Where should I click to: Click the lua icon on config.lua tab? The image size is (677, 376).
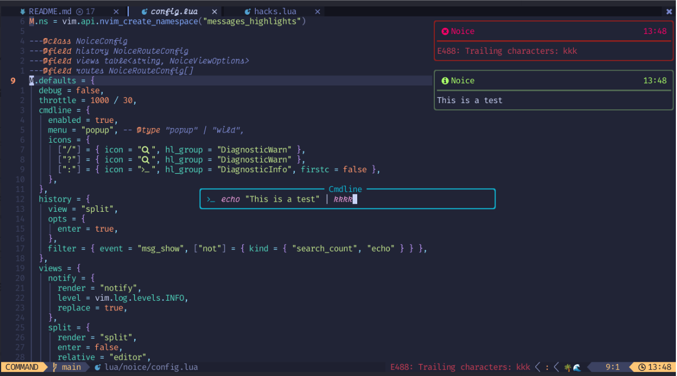(x=144, y=12)
